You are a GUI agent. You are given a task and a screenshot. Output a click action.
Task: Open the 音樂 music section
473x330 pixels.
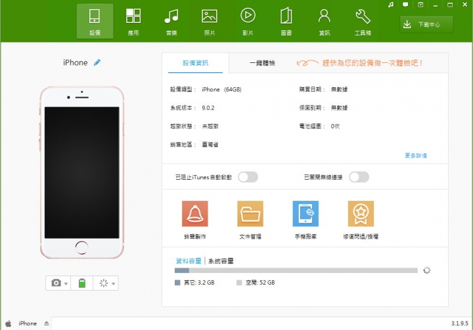(171, 22)
